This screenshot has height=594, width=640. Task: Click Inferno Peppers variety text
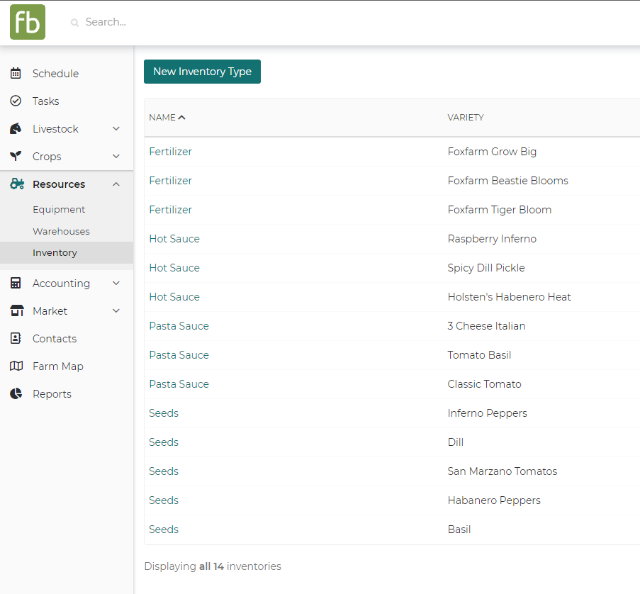click(x=487, y=413)
